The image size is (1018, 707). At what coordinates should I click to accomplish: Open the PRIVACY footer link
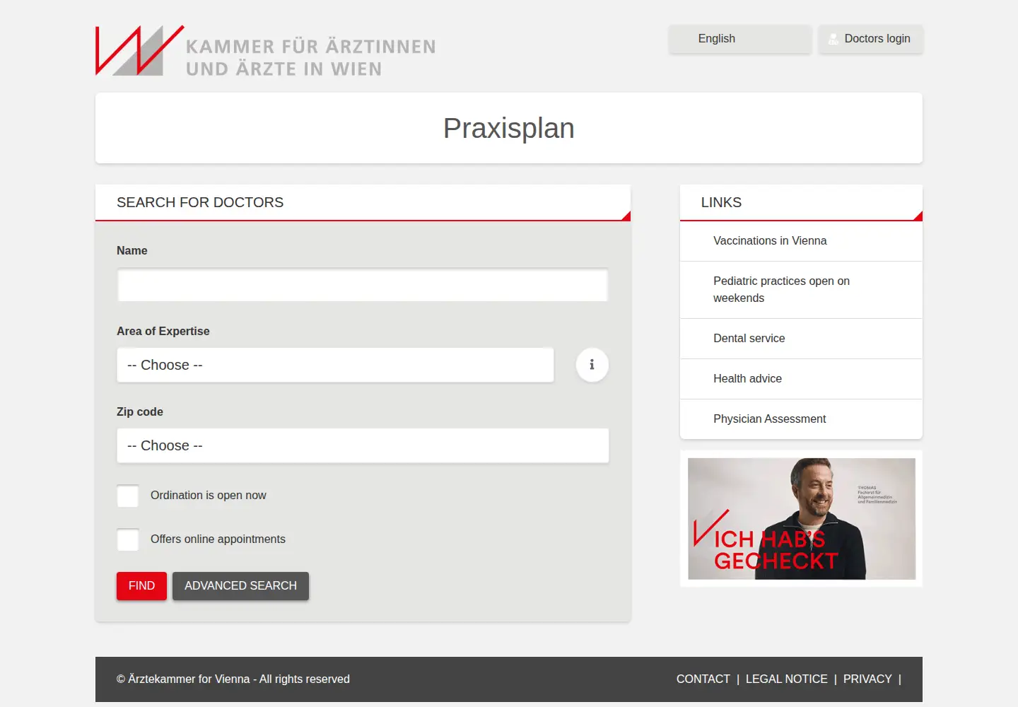tap(867, 679)
